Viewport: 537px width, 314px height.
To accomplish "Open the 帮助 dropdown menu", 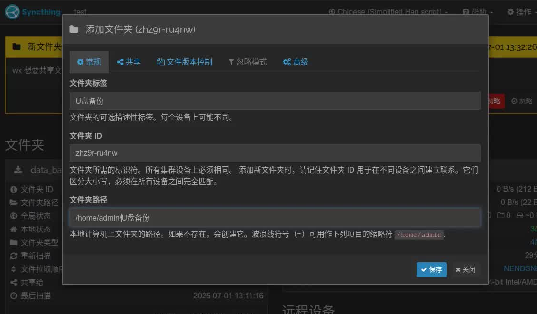I will 477,12.
